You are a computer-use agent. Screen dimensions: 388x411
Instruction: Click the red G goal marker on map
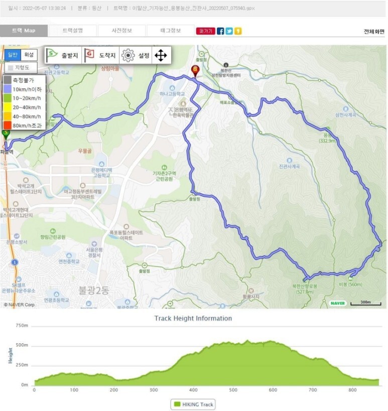tap(195, 71)
